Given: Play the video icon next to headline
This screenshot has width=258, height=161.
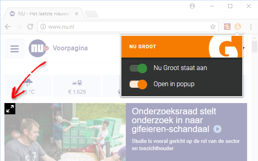Looking at the screenshot, I should pos(217,129).
